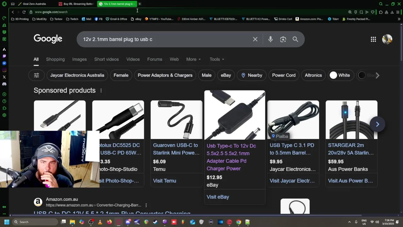The width and height of the screenshot is (403, 227).
Task: Open the STARGEAR 2m cable product thumbnail
Action: point(351,120)
